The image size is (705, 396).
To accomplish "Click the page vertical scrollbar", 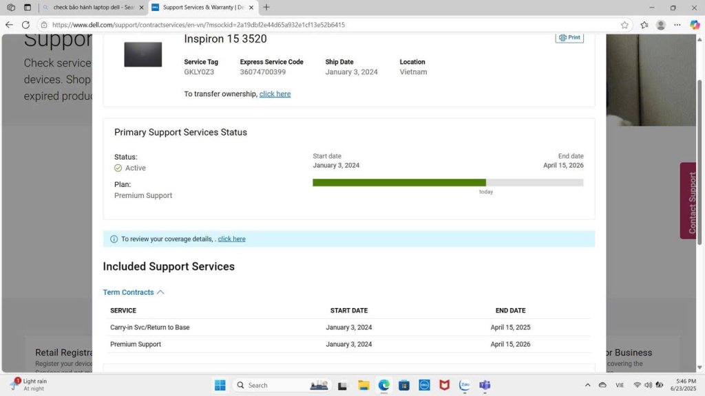I will pyautogui.click(x=699, y=162).
